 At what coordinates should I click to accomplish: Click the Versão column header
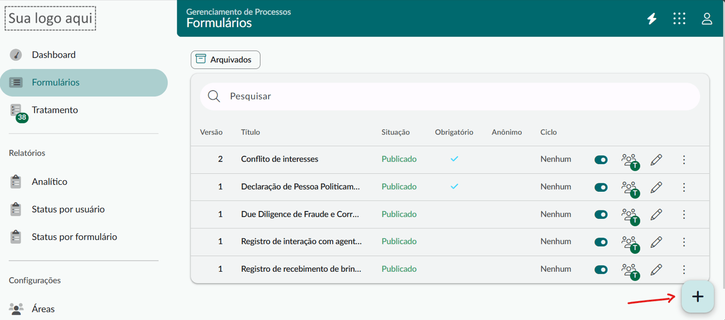pos(211,132)
